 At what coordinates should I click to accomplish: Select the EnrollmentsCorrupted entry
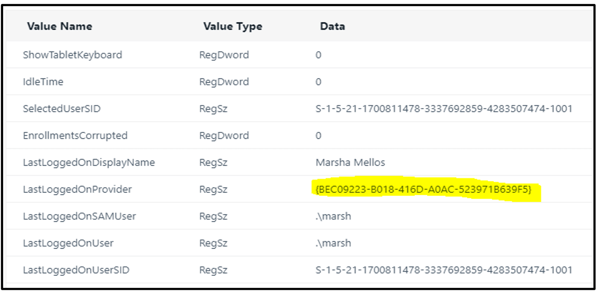[75, 135]
